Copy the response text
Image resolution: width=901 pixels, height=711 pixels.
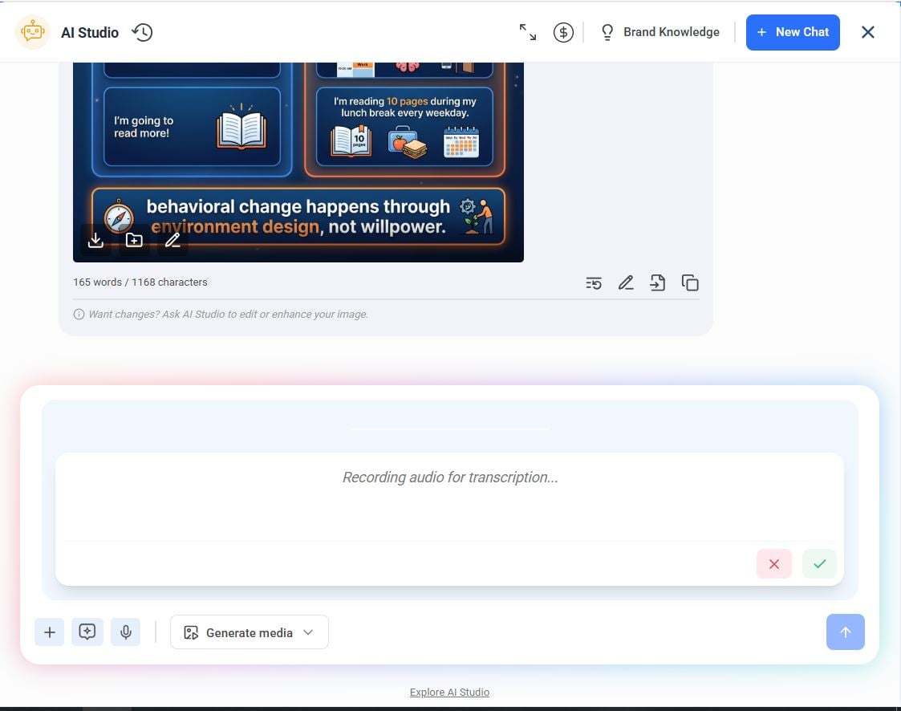point(689,282)
